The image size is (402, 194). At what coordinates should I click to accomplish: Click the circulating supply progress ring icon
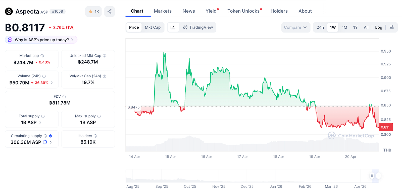pyautogui.click(x=45, y=142)
